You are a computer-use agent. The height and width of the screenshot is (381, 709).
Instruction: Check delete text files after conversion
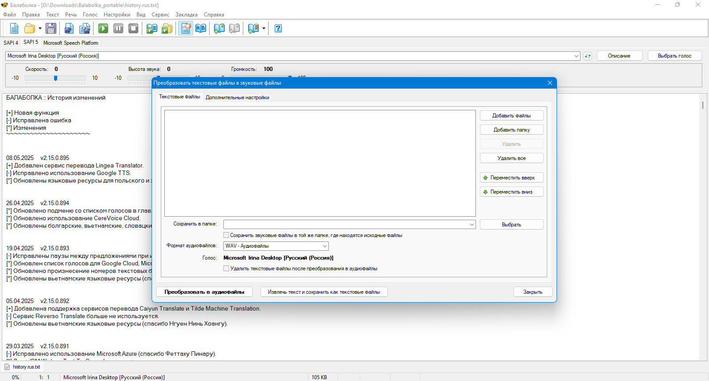[x=226, y=268]
